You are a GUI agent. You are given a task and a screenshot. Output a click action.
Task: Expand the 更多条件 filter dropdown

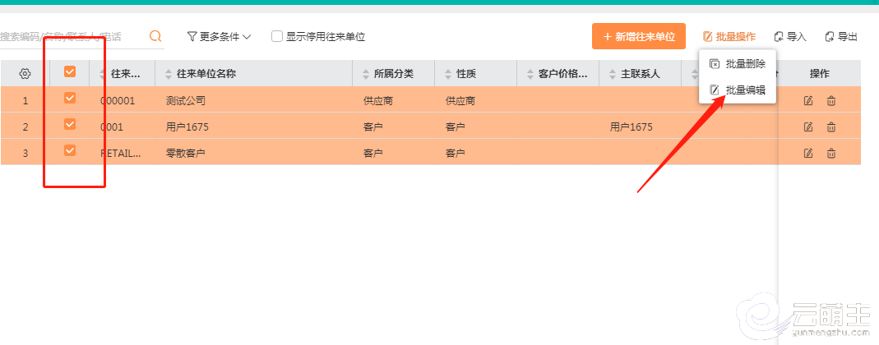(x=219, y=36)
